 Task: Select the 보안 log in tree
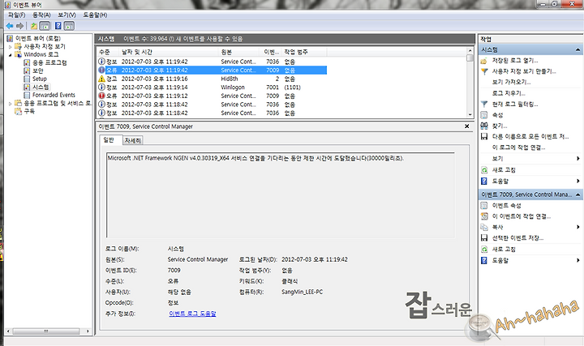[x=33, y=70]
